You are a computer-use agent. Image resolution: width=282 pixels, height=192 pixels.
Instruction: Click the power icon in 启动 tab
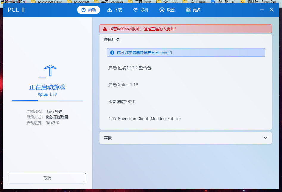(x=83, y=10)
